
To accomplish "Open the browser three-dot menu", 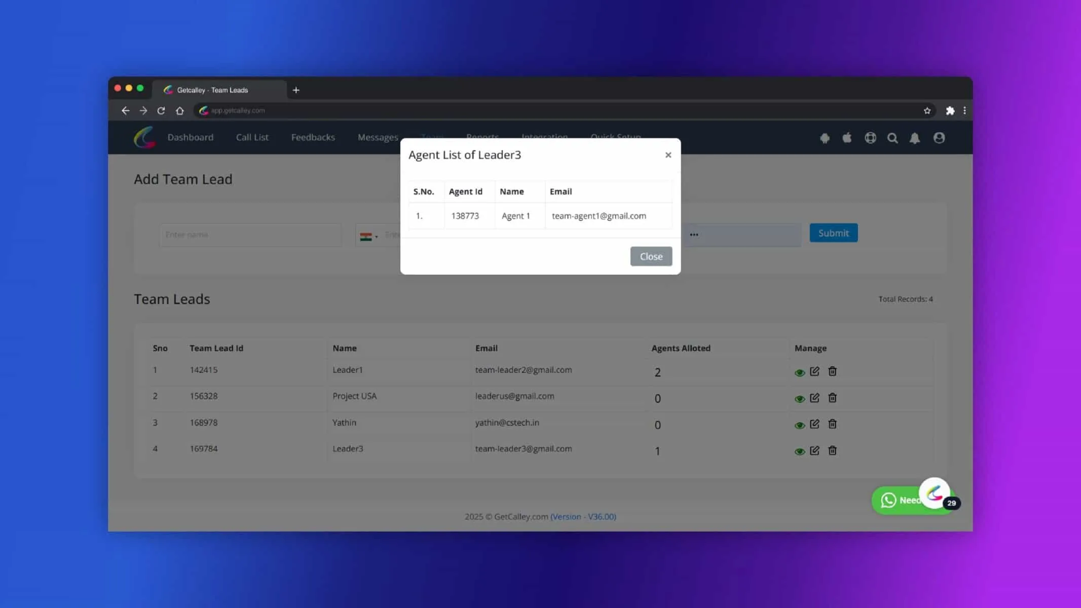I will click(964, 110).
